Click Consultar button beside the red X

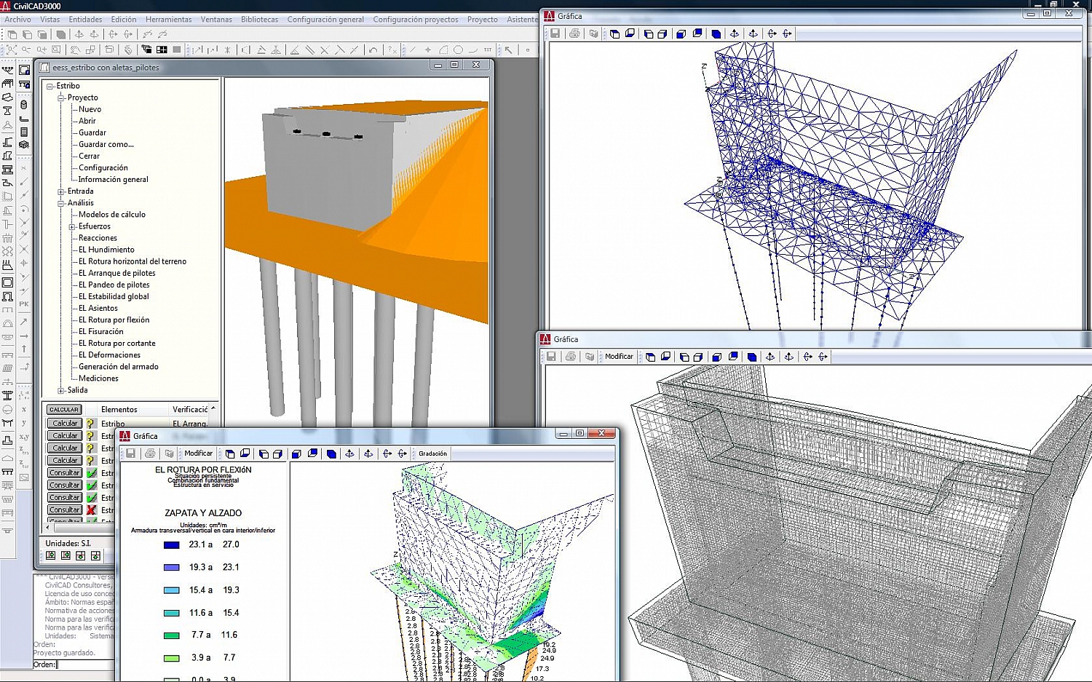(x=65, y=509)
